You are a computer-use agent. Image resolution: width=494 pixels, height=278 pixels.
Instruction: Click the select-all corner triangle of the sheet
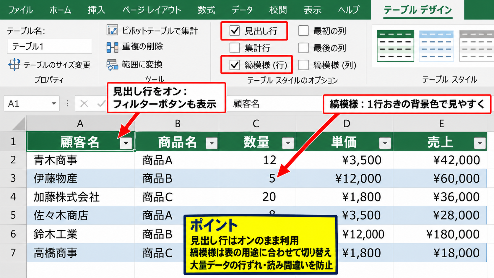point(19,124)
